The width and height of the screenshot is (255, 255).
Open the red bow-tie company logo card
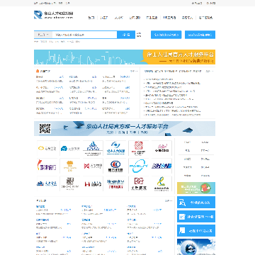93,166
